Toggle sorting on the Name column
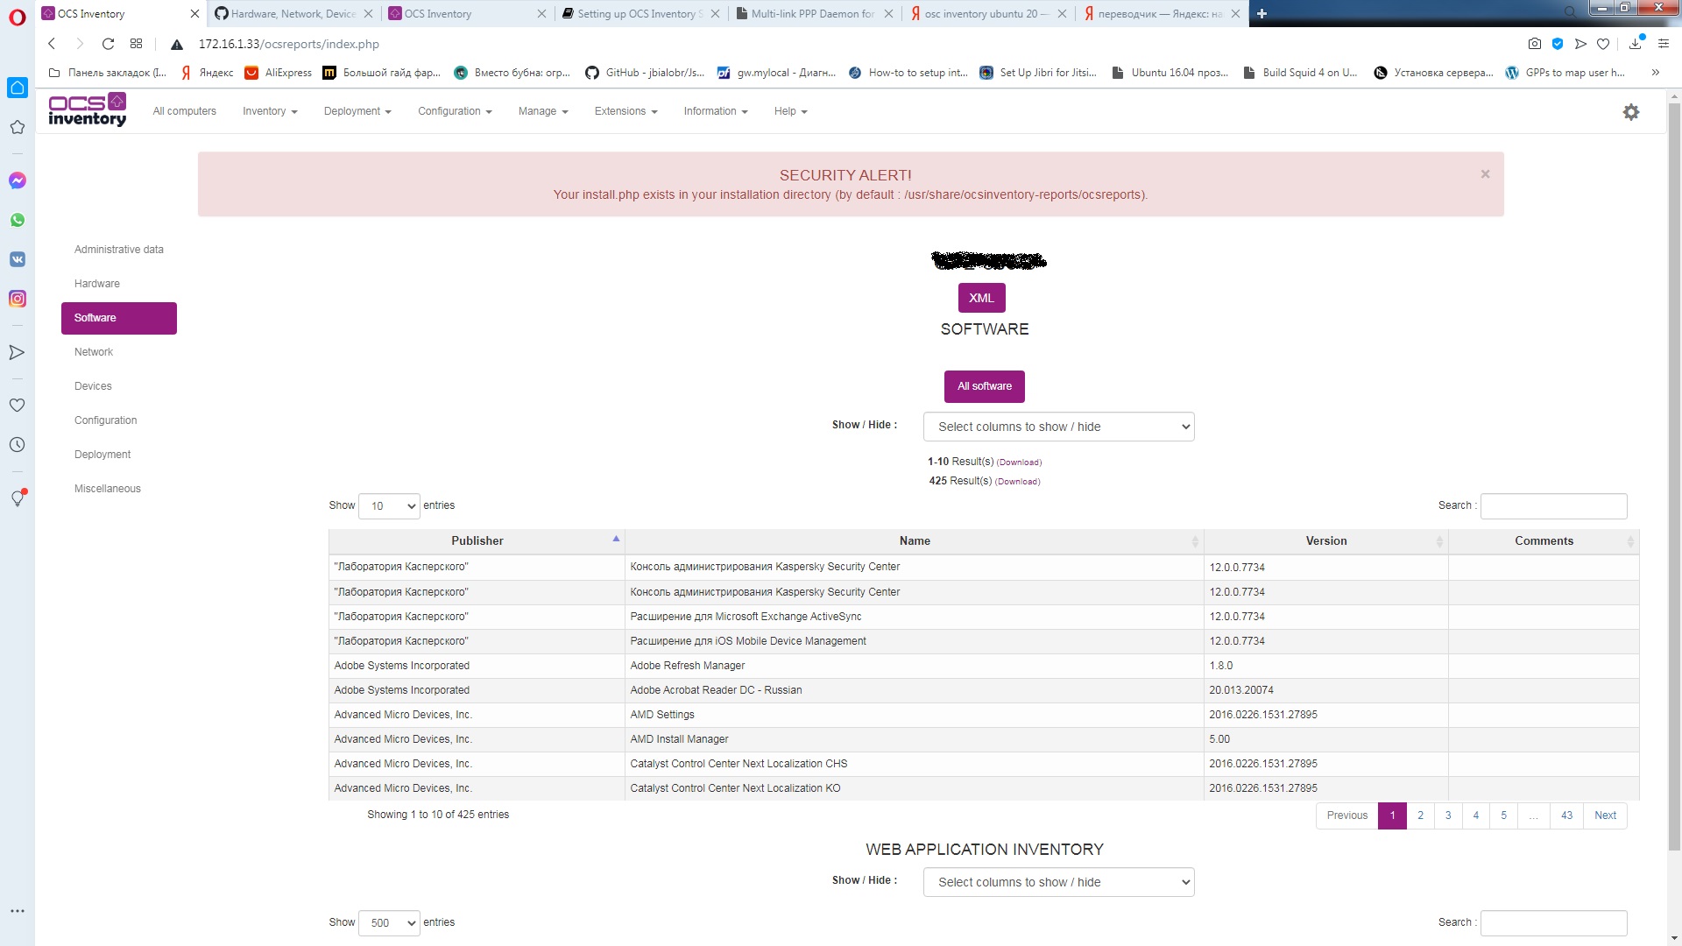This screenshot has height=946, width=1682. coord(915,540)
